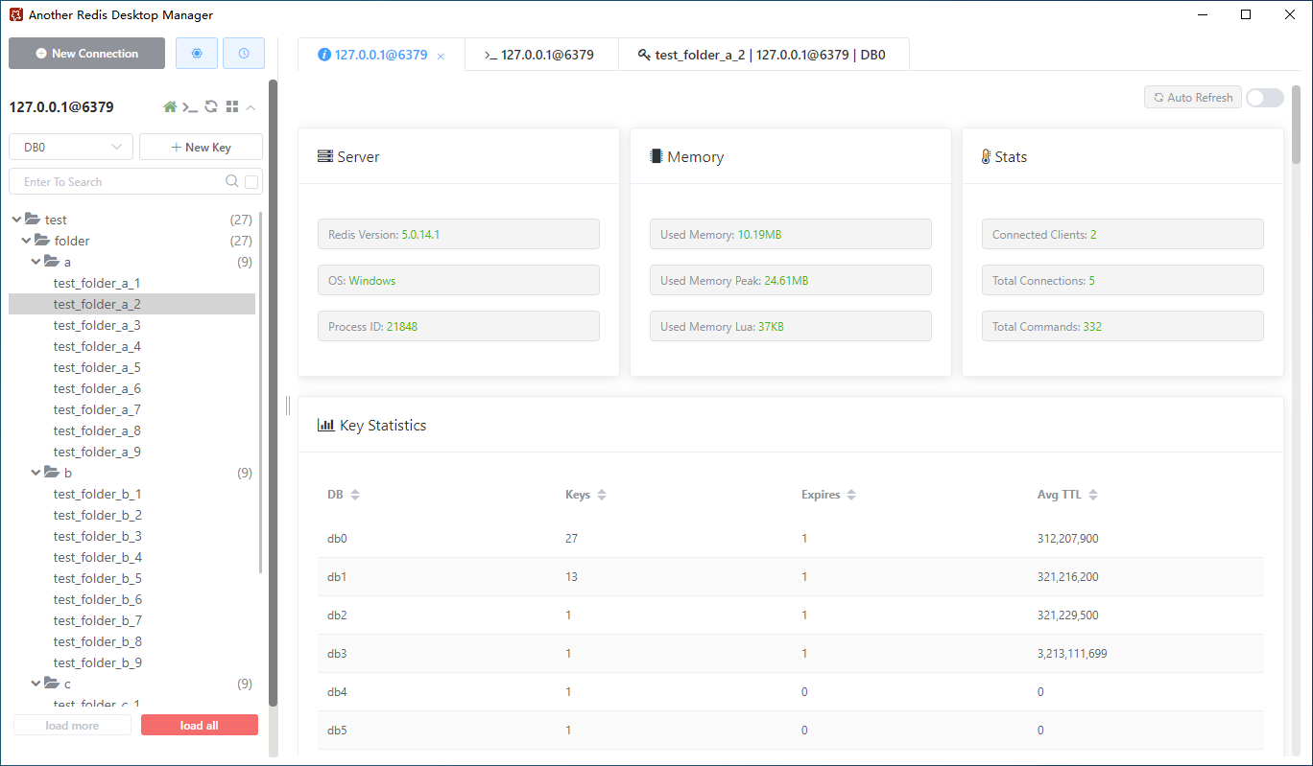Collapse the test folder

pyautogui.click(x=15, y=220)
